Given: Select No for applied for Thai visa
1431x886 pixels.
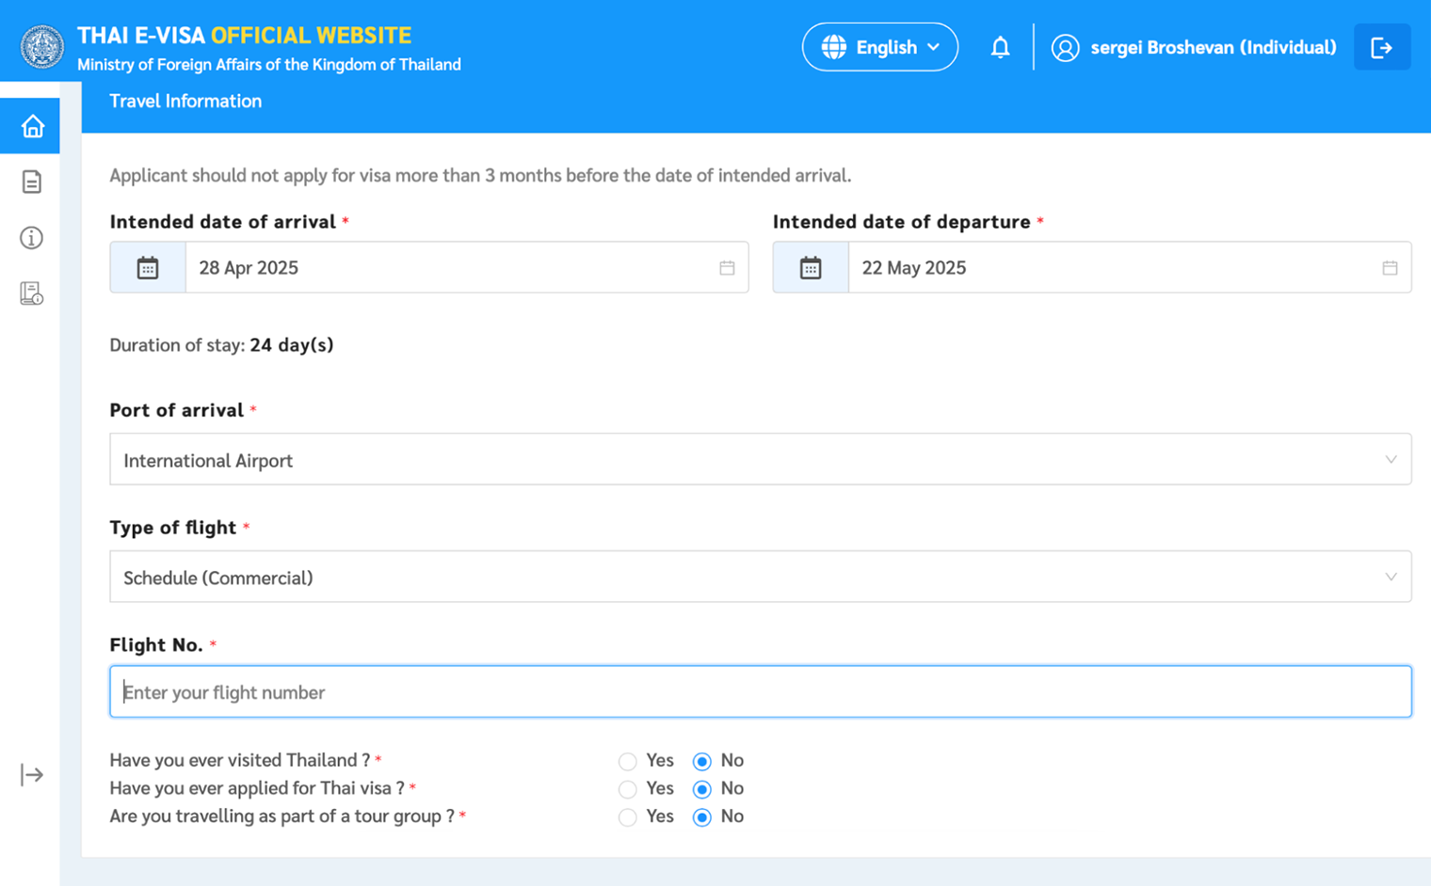Looking at the screenshot, I should (701, 789).
